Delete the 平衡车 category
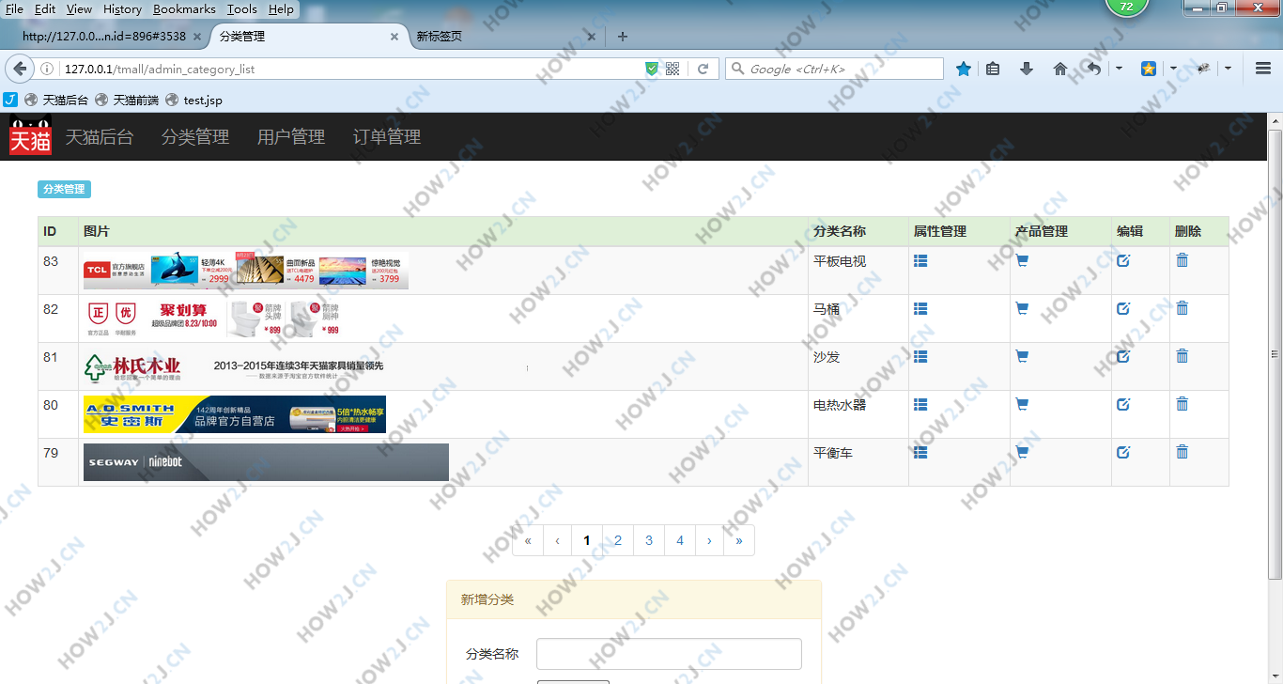Viewport: 1283px width, 684px height. click(1183, 452)
